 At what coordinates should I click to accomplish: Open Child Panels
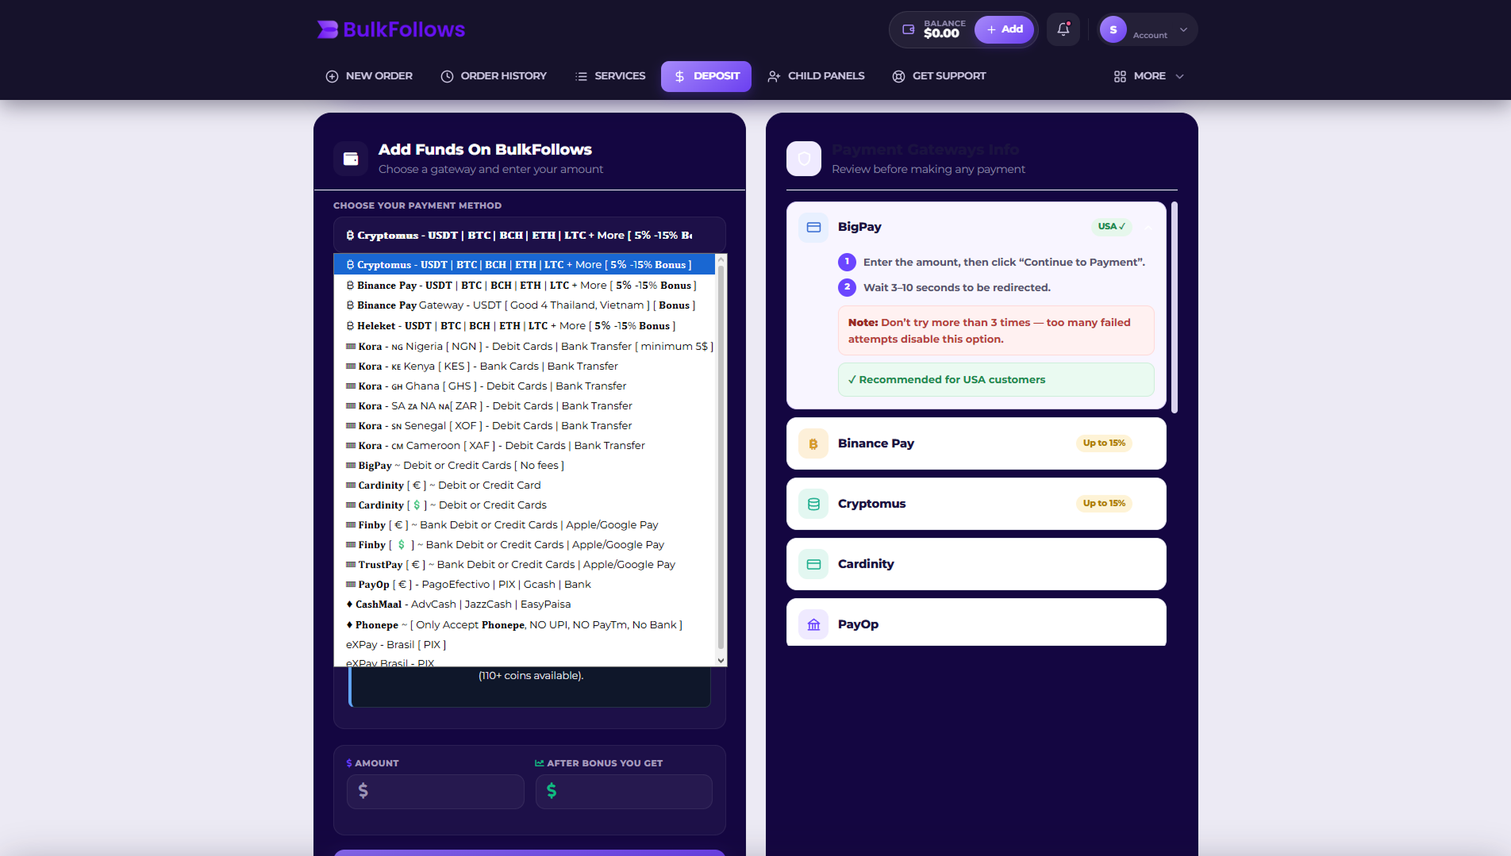point(816,76)
